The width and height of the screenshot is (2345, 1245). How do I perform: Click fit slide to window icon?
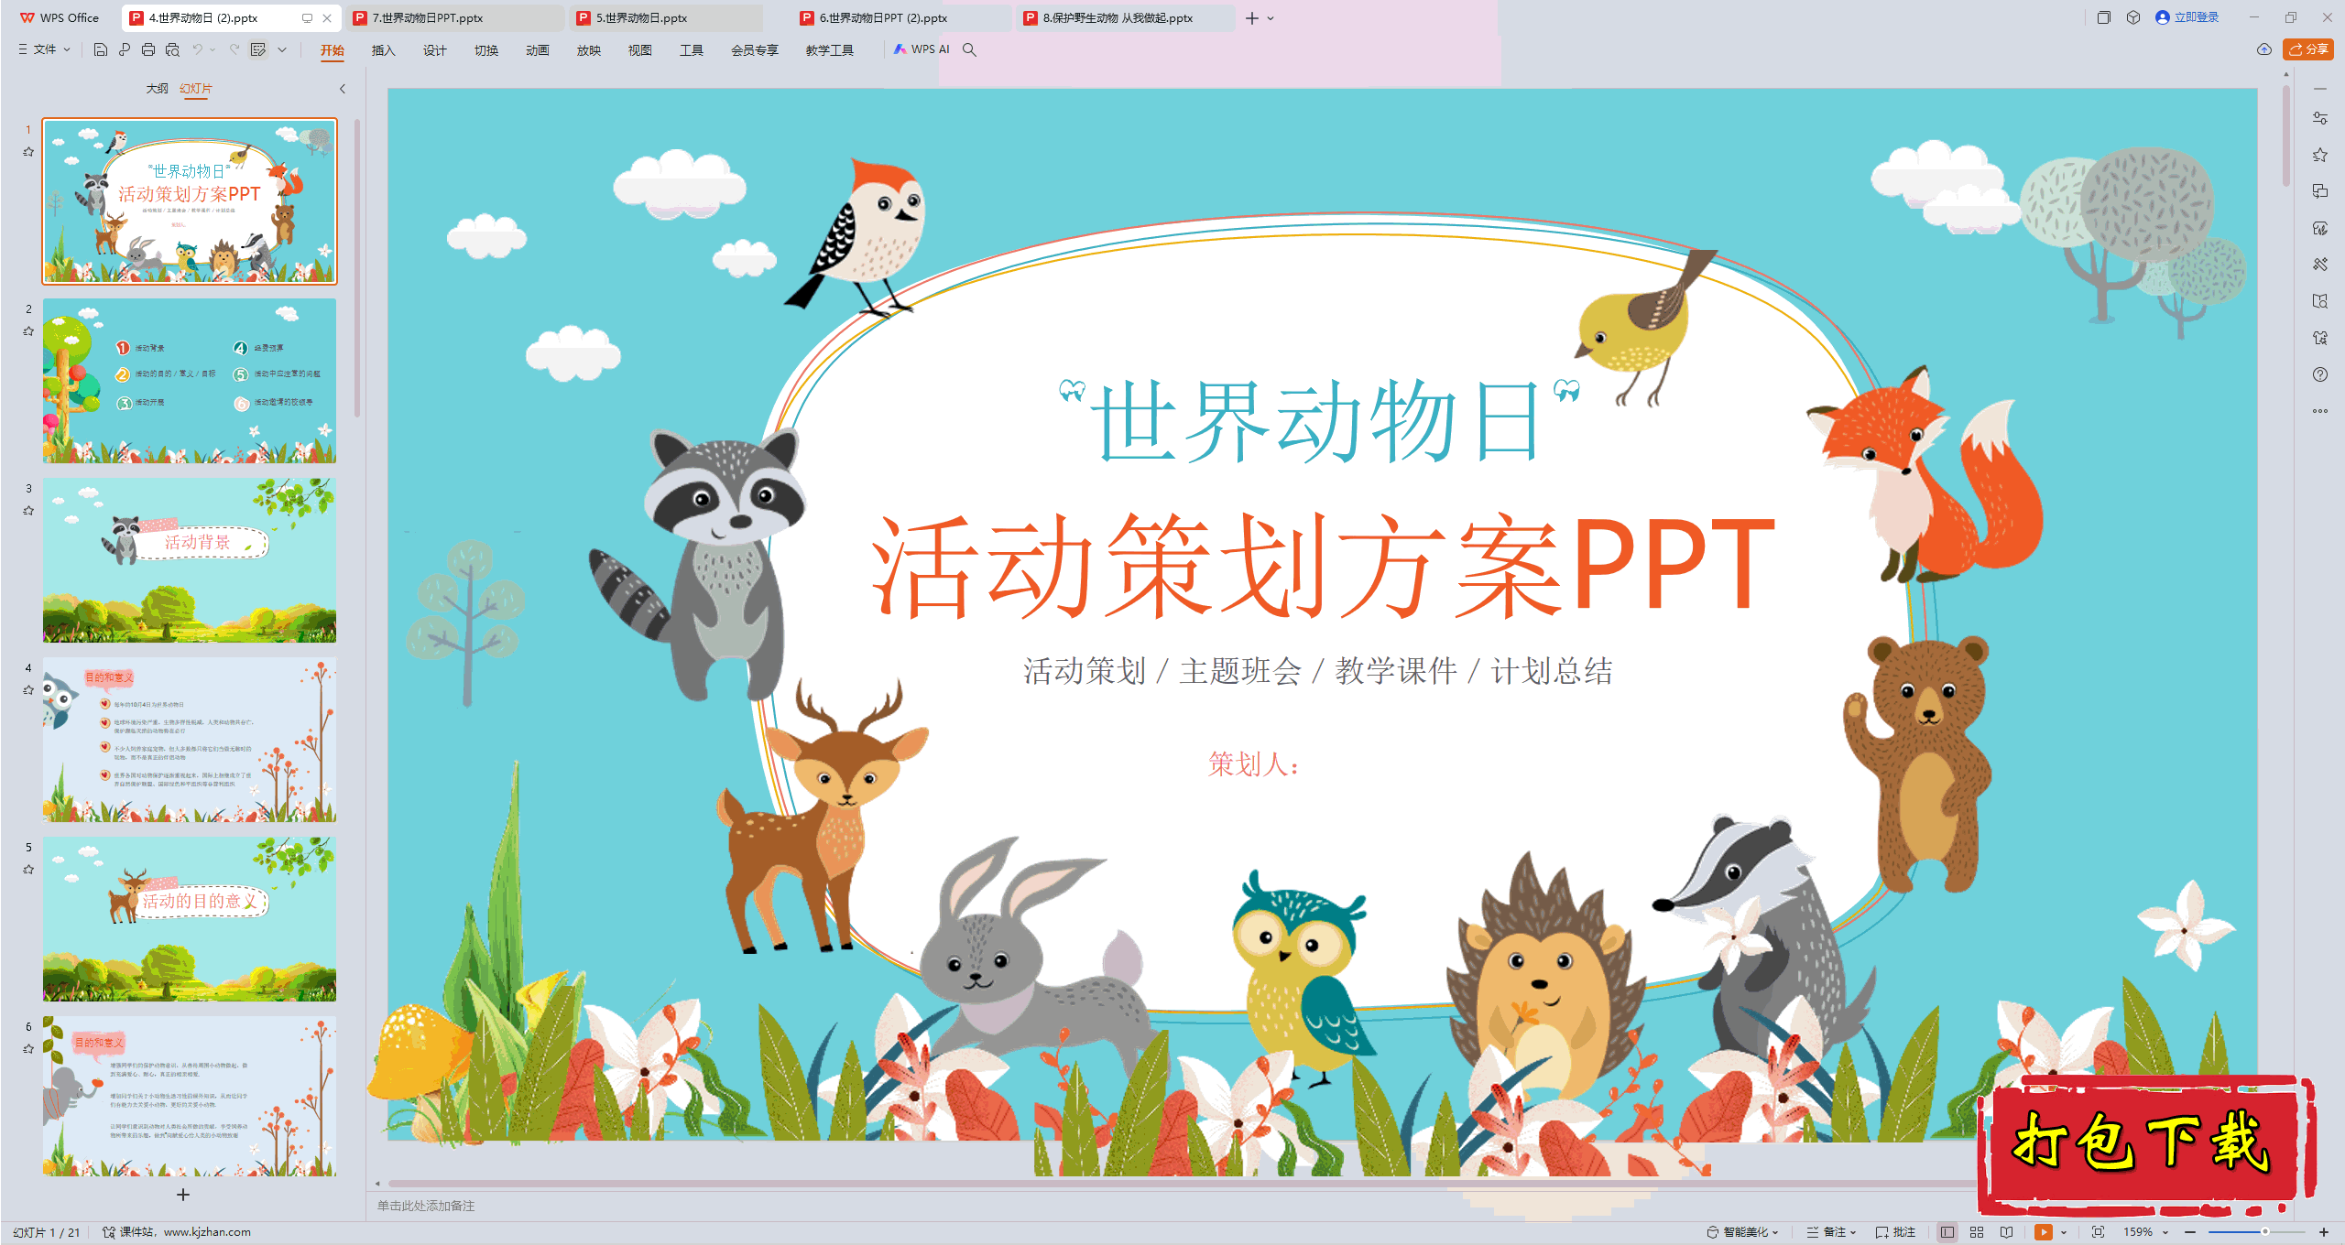pyautogui.click(x=2099, y=1232)
